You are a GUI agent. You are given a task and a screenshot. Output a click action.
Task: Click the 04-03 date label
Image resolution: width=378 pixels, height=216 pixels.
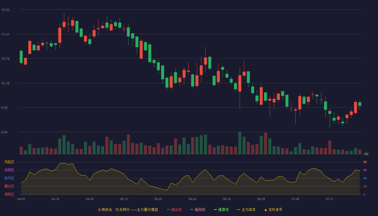(21, 199)
